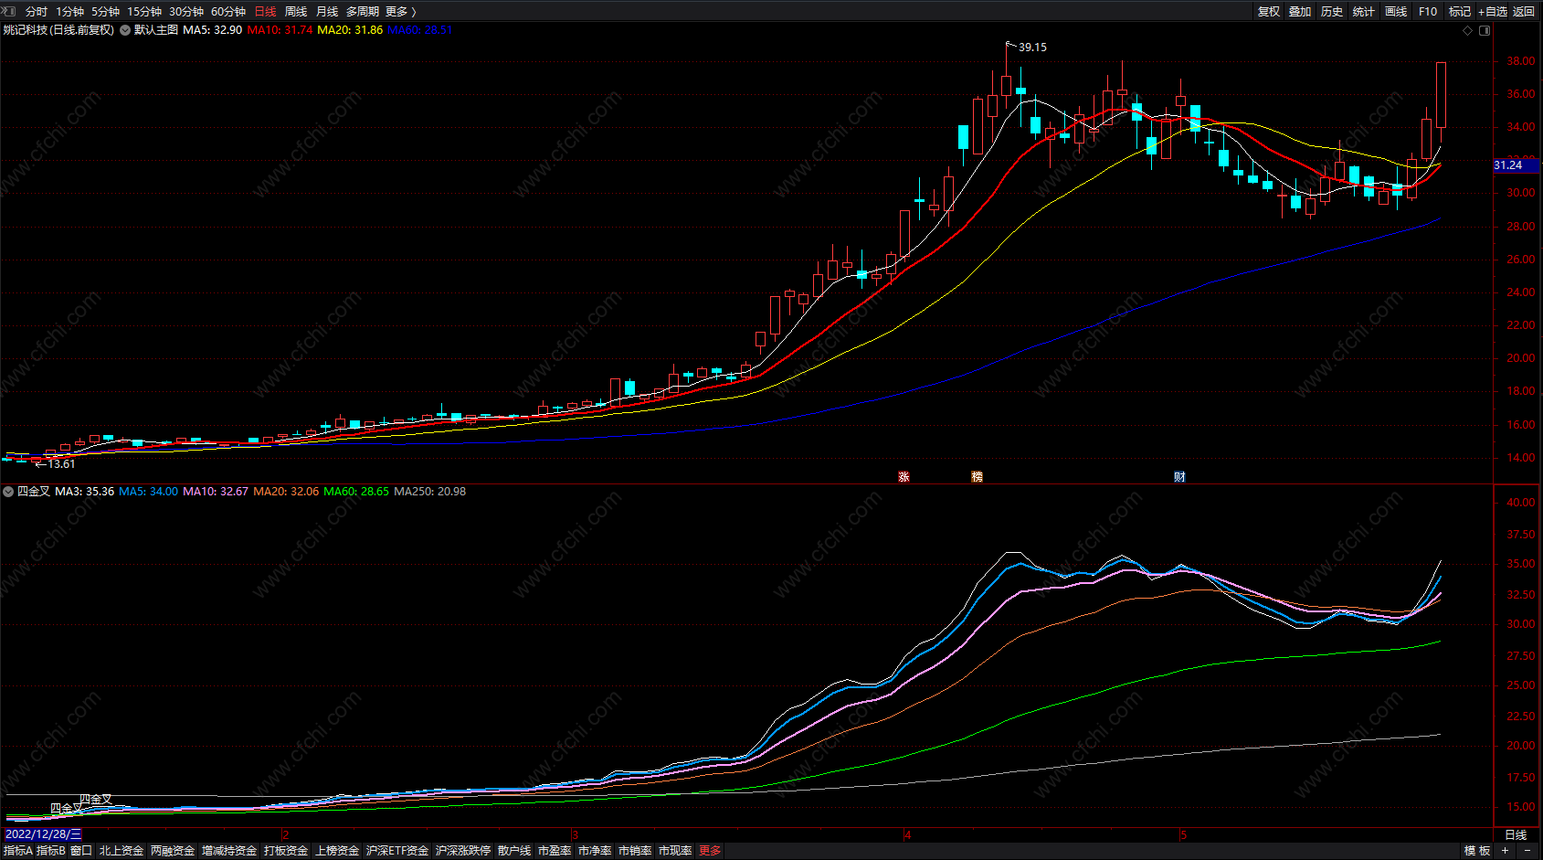Click the 窗口 window option
The height and width of the screenshot is (860, 1543).
pyautogui.click(x=81, y=851)
